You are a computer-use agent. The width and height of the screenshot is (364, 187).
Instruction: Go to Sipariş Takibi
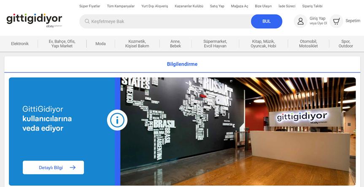[x=312, y=6]
